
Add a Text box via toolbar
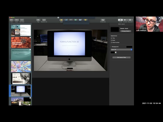tap(71, 20)
